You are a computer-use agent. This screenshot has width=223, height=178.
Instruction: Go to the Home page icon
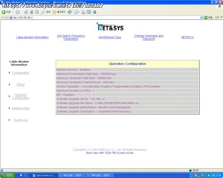pos(37,12)
